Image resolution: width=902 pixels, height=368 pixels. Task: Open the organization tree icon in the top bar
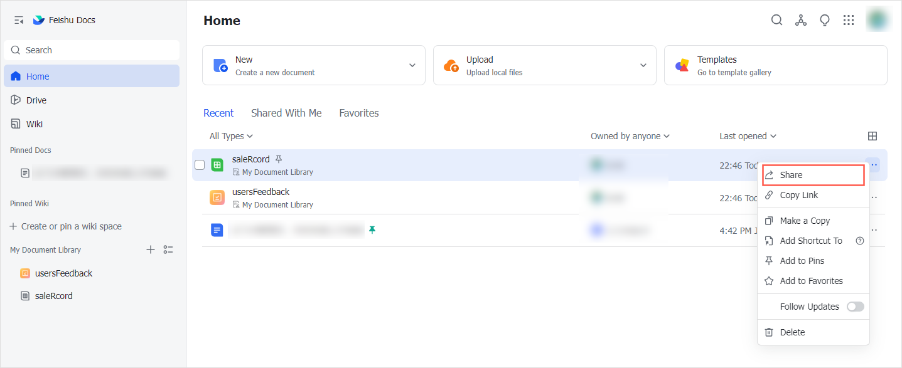point(800,20)
